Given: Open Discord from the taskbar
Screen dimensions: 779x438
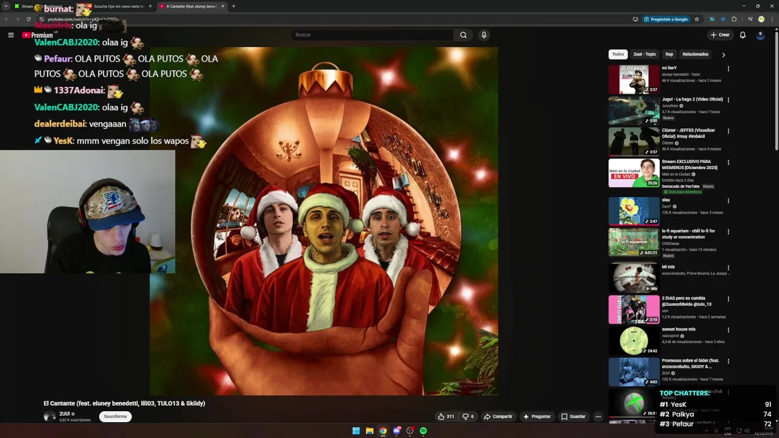Looking at the screenshot, I should coord(396,431).
